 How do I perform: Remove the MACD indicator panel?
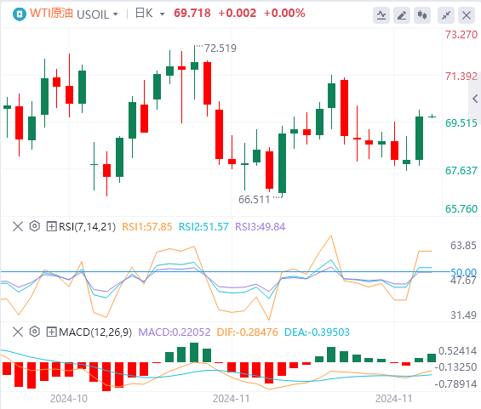[x=18, y=332]
